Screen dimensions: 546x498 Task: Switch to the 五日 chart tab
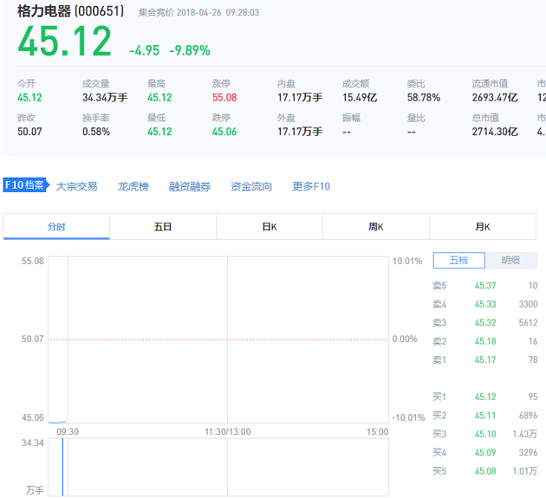tap(163, 227)
